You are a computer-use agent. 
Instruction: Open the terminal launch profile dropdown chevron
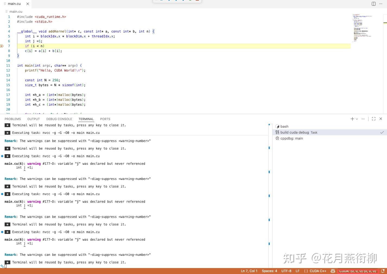click(x=357, y=119)
